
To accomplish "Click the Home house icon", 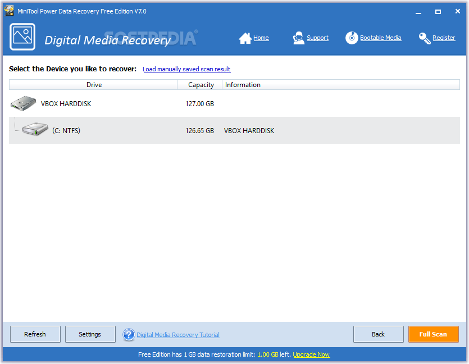I will tap(245, 38).
